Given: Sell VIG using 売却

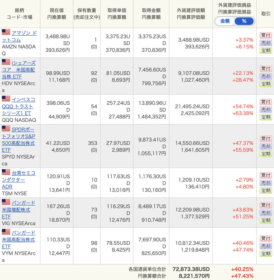Looking at the screenshot, I should (x=266, y=213).
